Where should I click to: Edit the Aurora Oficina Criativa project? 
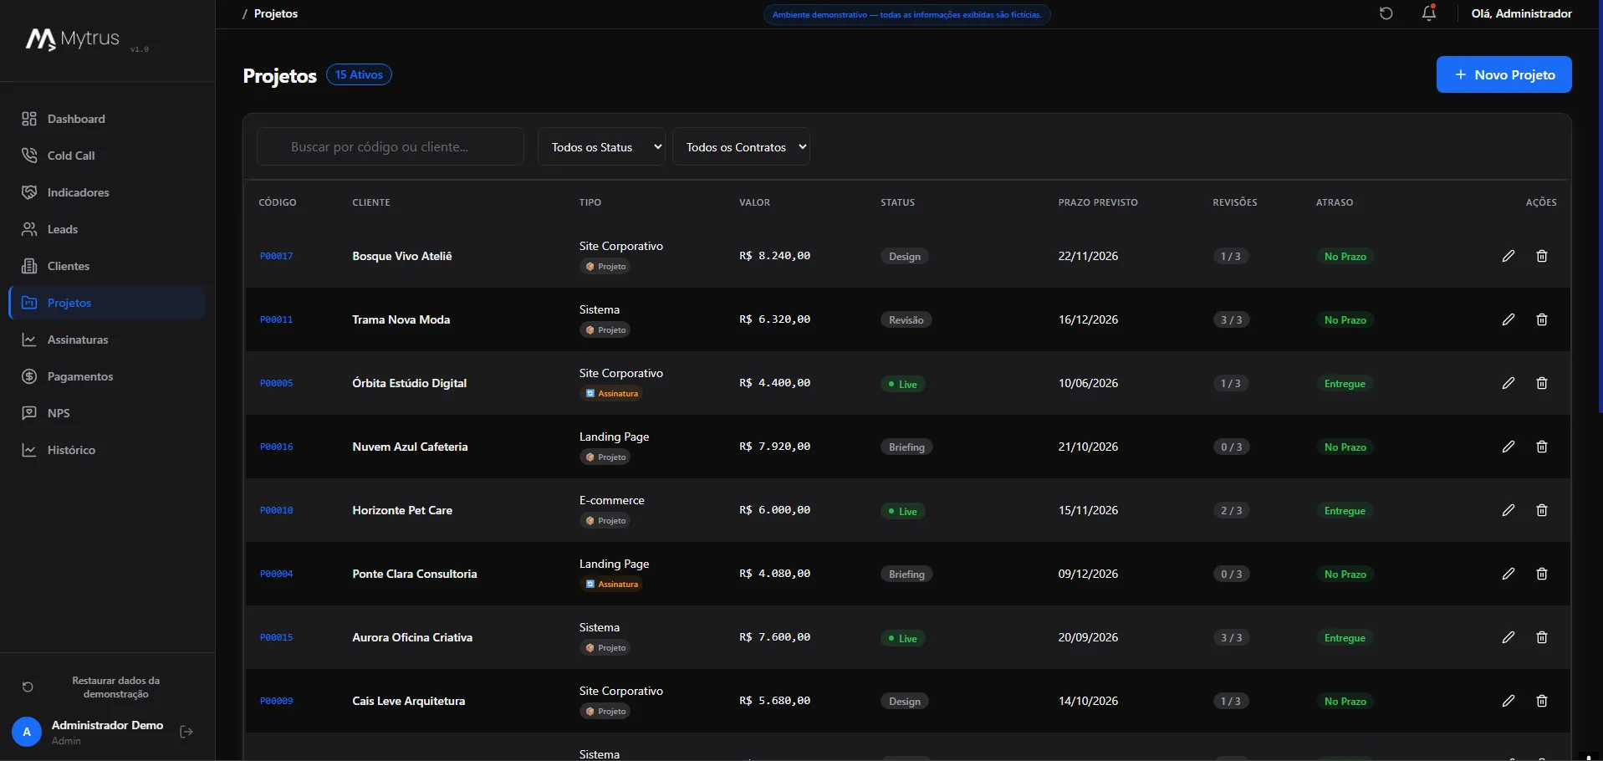tap(1509, 637)
